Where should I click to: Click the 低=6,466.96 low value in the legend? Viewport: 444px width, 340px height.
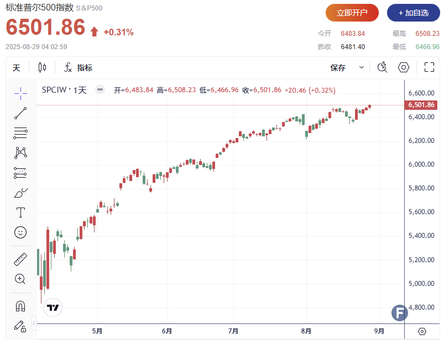tap(219, 90)
